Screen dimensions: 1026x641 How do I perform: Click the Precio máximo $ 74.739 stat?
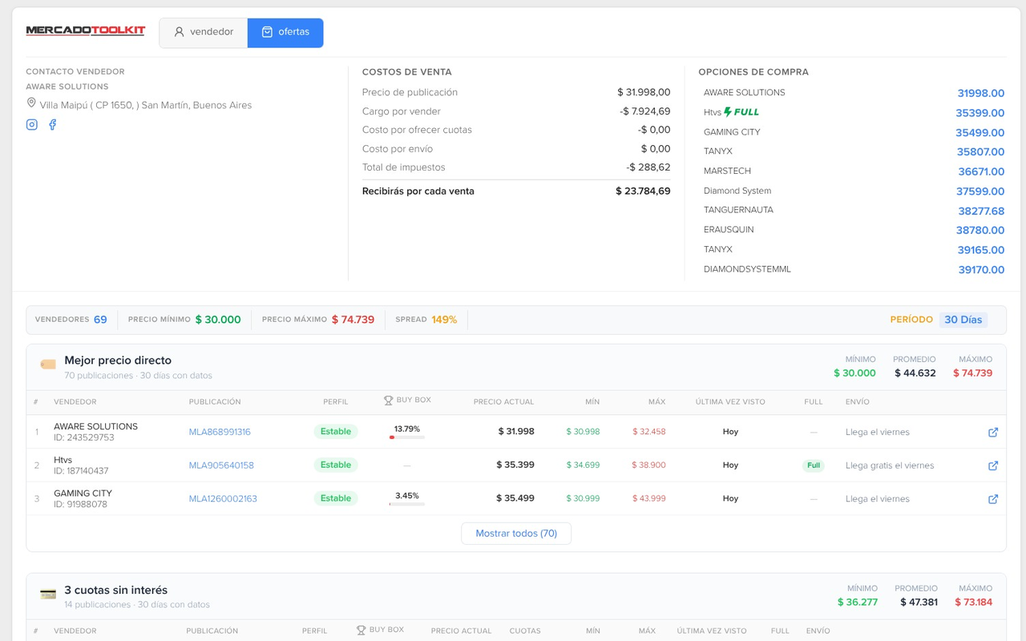click(318, 320)
